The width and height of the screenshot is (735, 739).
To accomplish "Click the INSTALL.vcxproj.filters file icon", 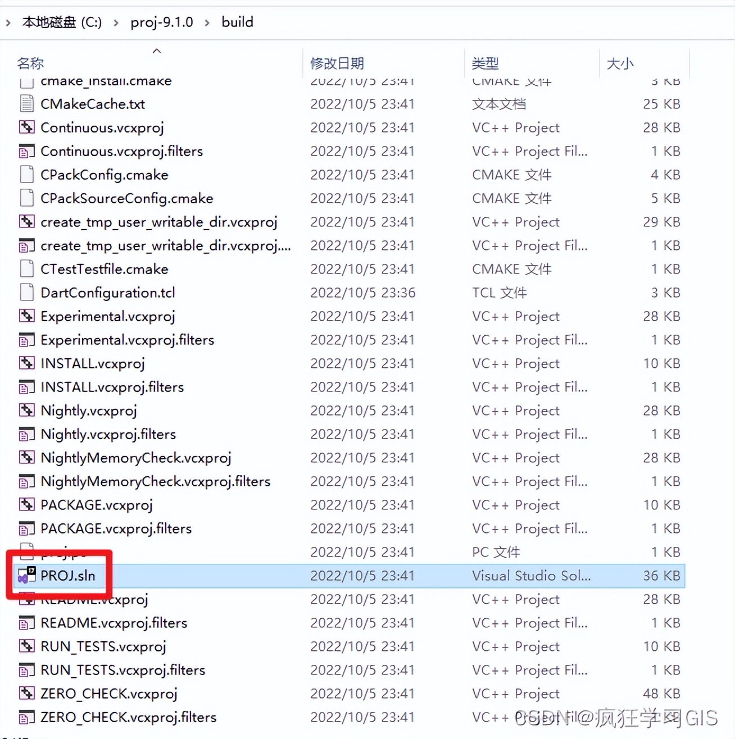I will click(x=26, y=387).
